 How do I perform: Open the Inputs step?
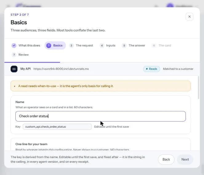click(x=108, y=46)
